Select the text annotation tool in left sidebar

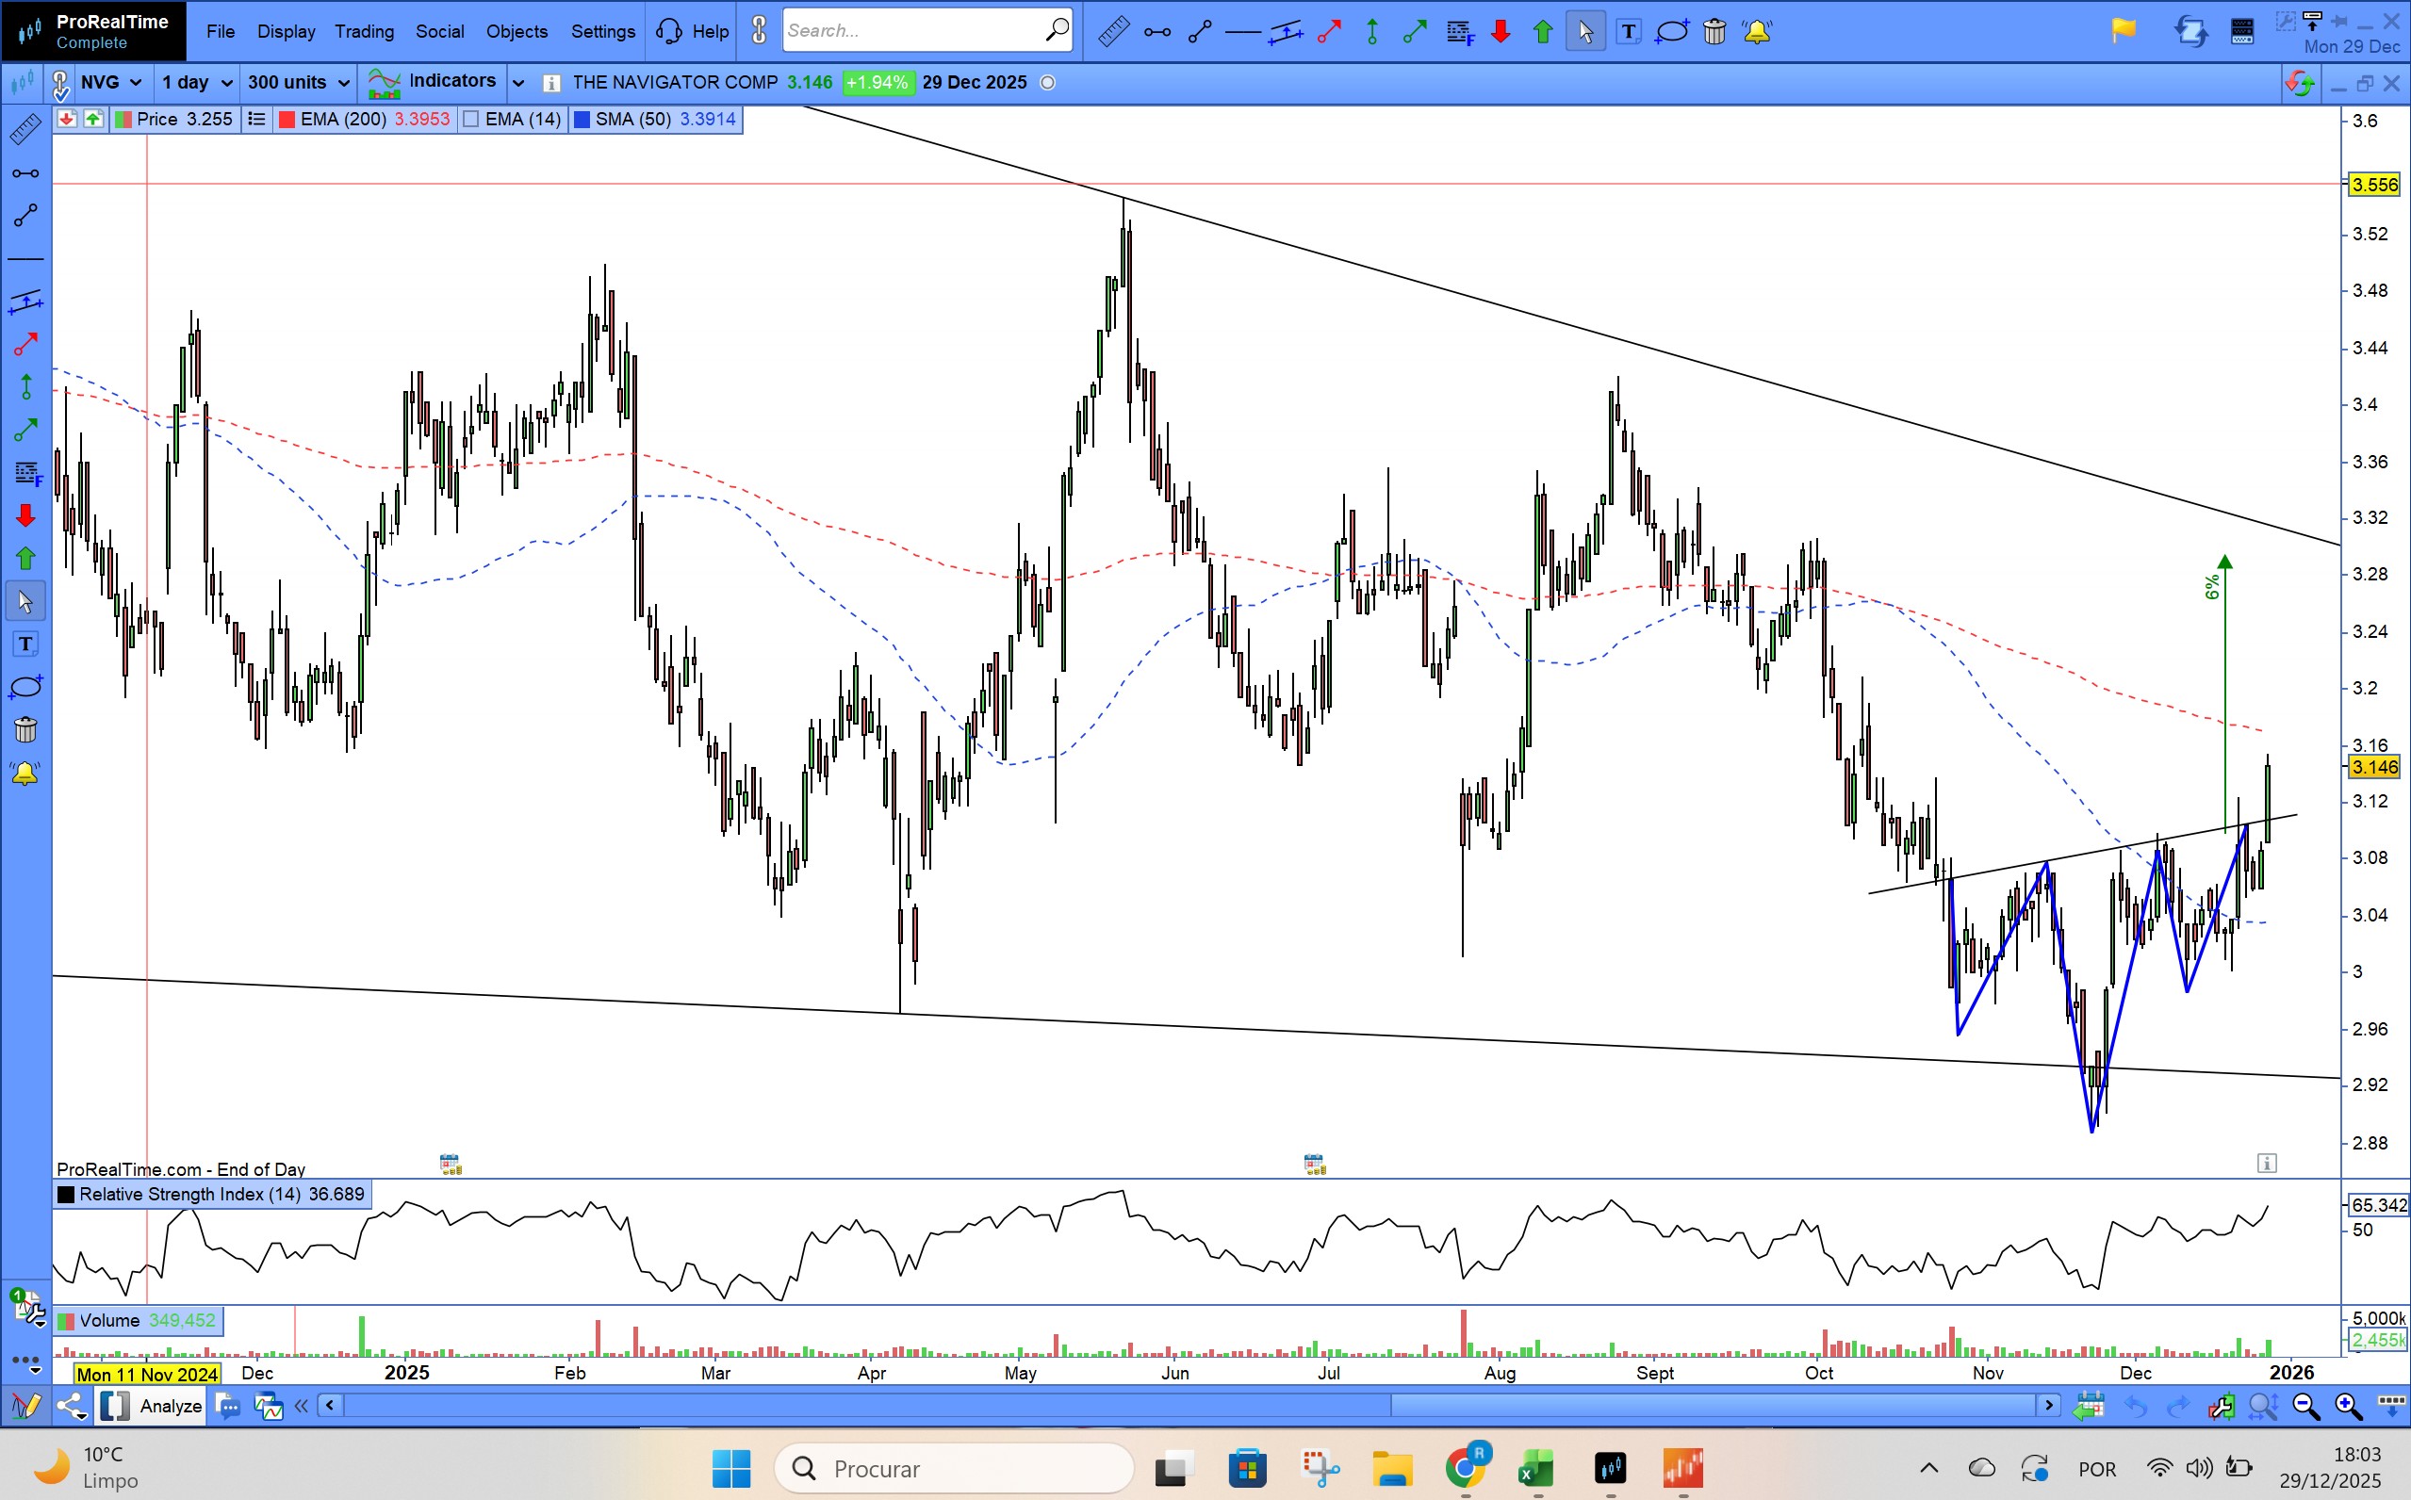click(x=25, y=644)
